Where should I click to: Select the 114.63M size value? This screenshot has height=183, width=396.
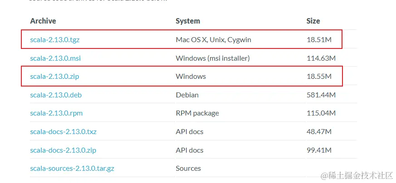pyautogui.click(x=321, y=58)
